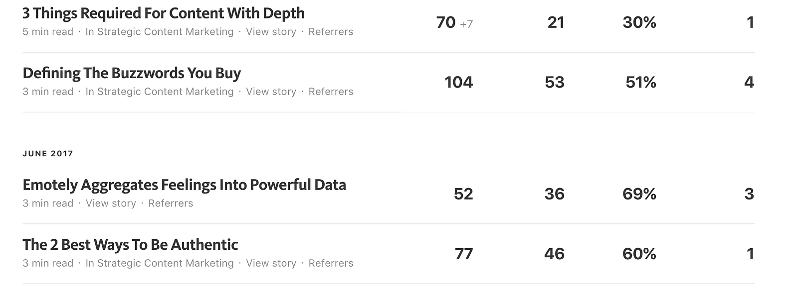Open 'The 2 Best Ways To Be Authentic' title
798x298 pixels.
point(130,245)
